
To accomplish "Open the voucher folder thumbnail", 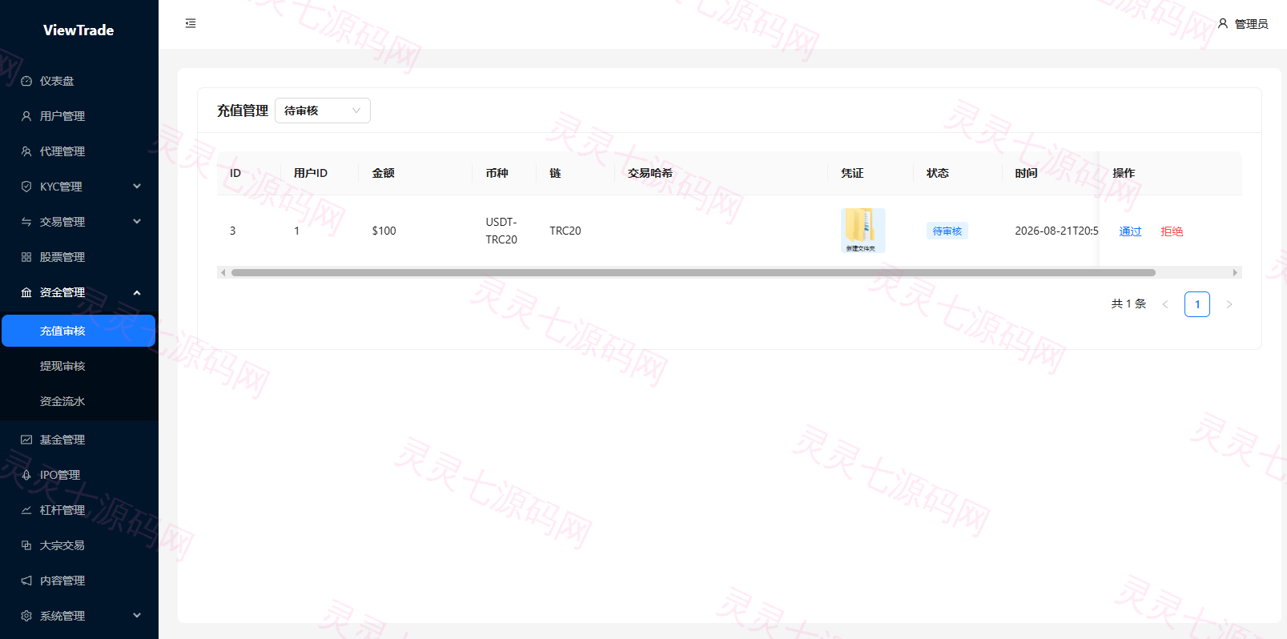I will pos(863,231).
